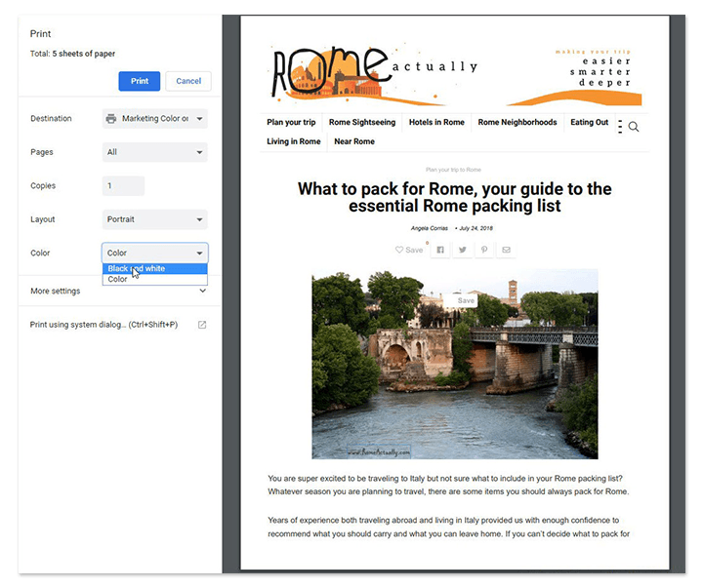Click the Copies number input field
The height and width of the screenshot is (587, 703).
[x=123, y=186]
